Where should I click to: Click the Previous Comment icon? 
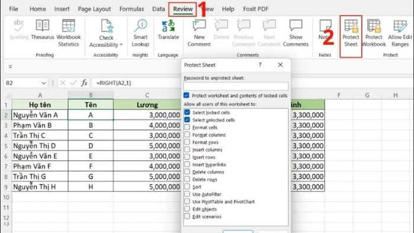coord(244,25)
